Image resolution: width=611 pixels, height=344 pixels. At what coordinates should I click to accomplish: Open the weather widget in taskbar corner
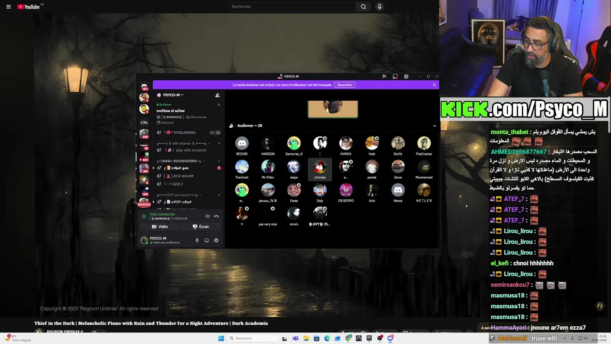point(17,338)
